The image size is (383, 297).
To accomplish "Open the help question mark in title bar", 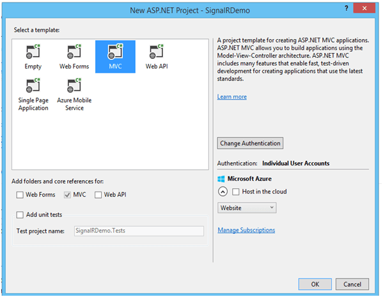I will (347, 8).
